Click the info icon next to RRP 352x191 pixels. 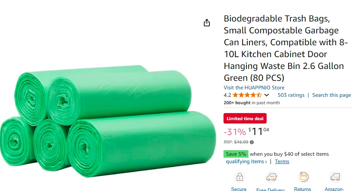[252, 142]
